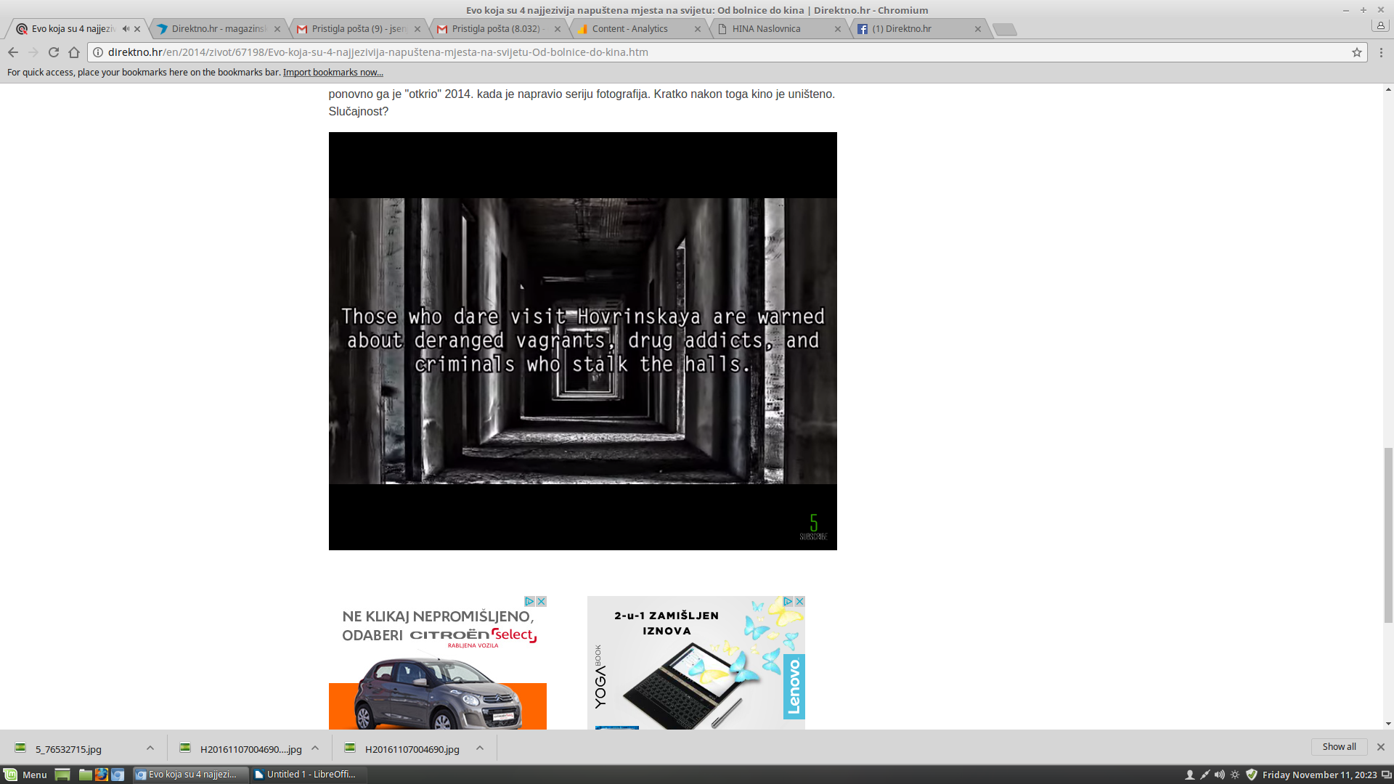Image resolution: width=1394 pixels, height=784 pixels.
Task: Click Import bookmarks now link
Action: 333,73
